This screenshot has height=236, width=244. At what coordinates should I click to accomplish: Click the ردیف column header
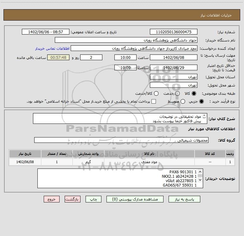[230, 154]
